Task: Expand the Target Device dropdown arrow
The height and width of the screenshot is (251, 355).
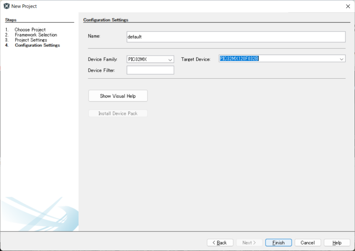Action: [x=341, y=59]
